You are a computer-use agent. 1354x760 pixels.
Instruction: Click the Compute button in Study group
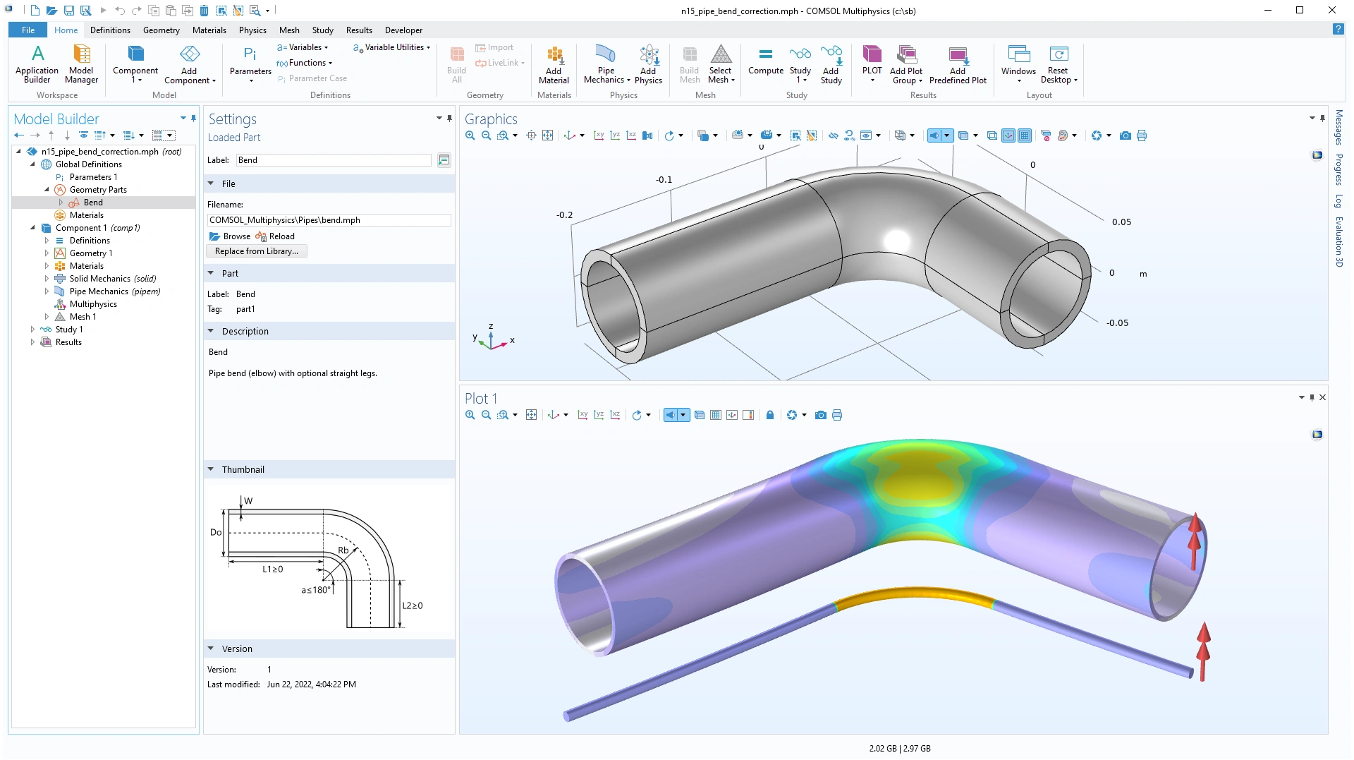click(765, 61)
